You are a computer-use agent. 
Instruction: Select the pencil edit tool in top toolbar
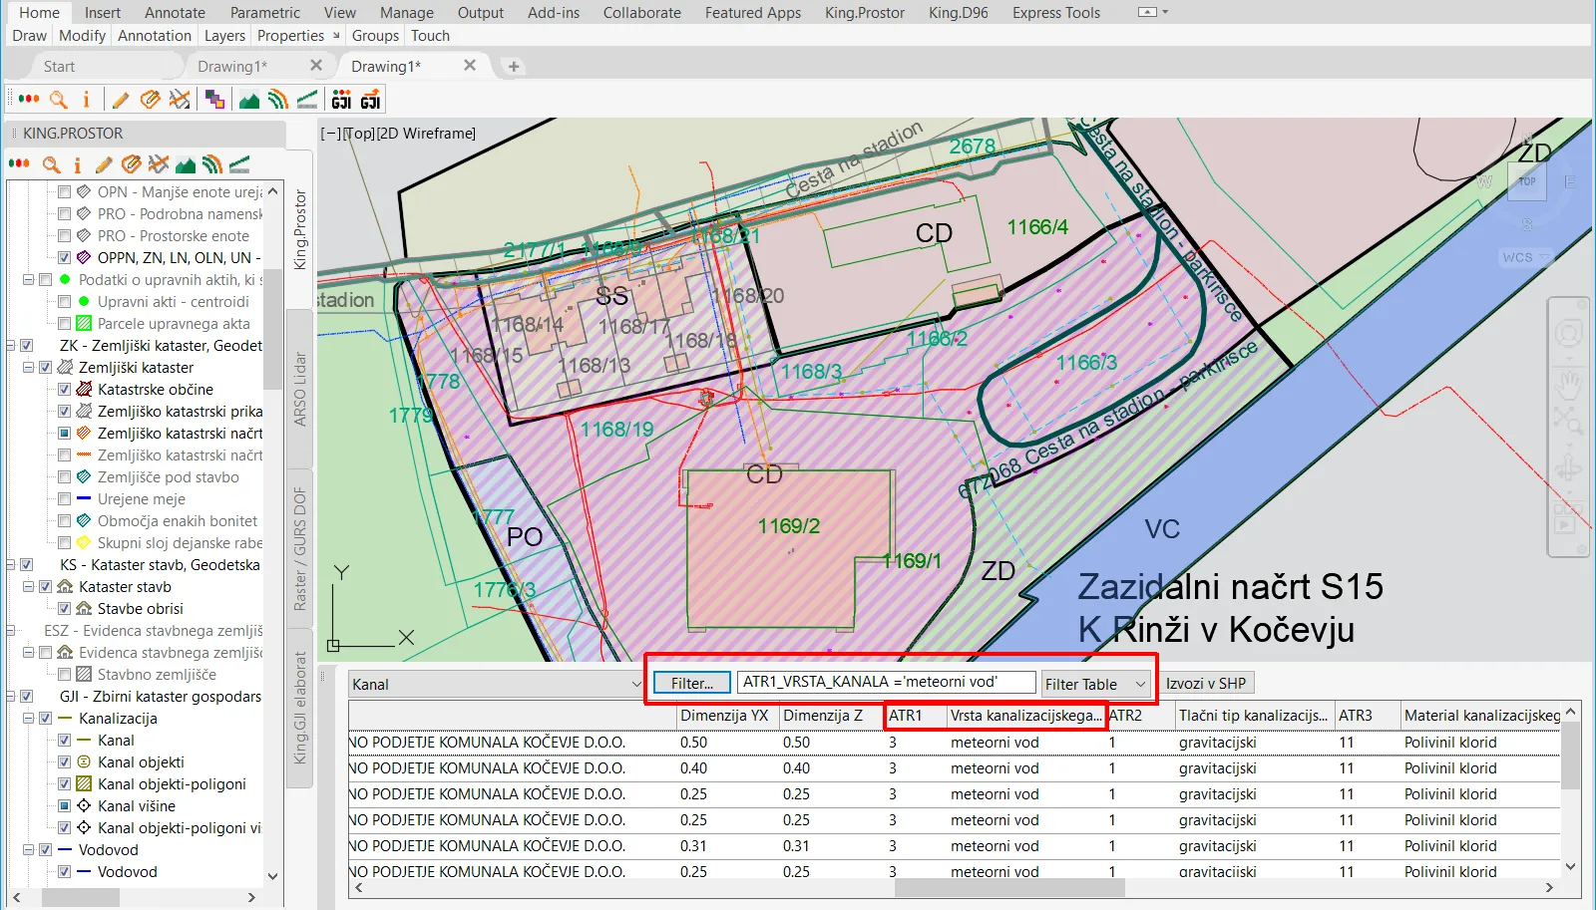click(121, 100)
